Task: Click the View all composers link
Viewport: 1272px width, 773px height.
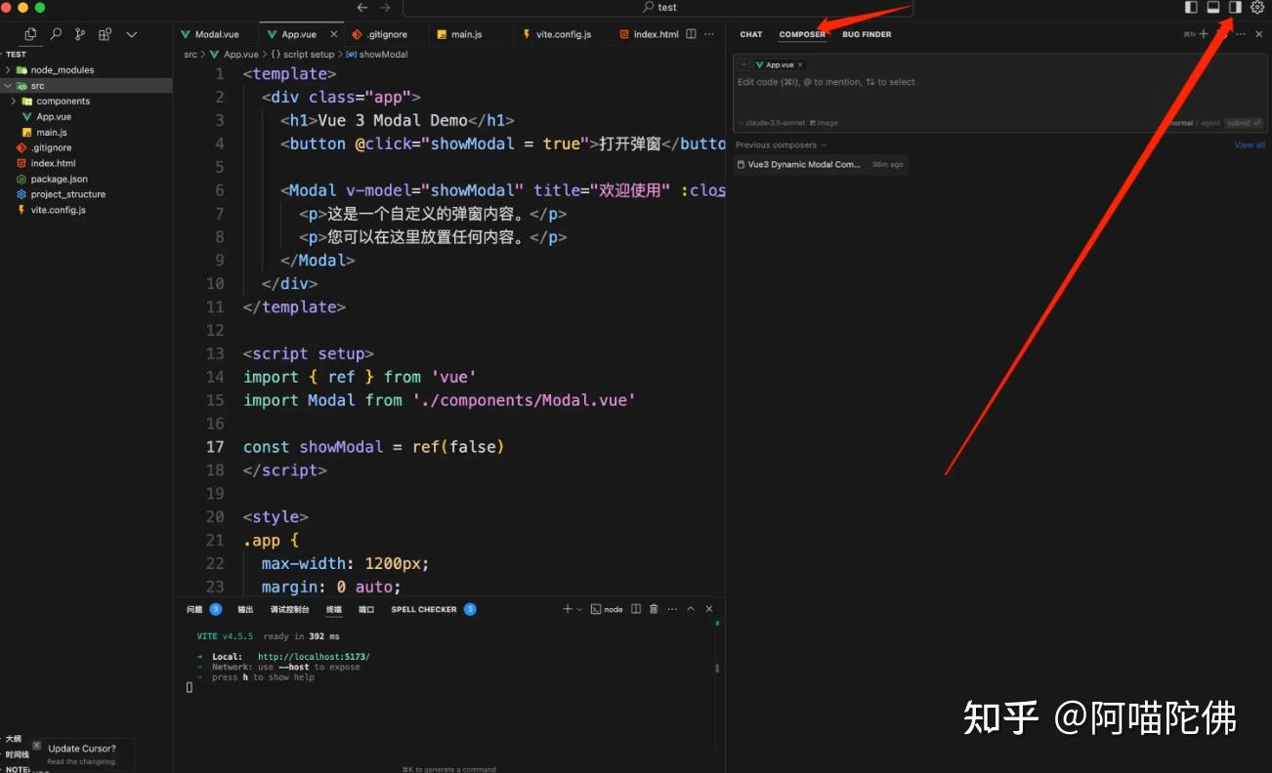Action: (1249, 143)
